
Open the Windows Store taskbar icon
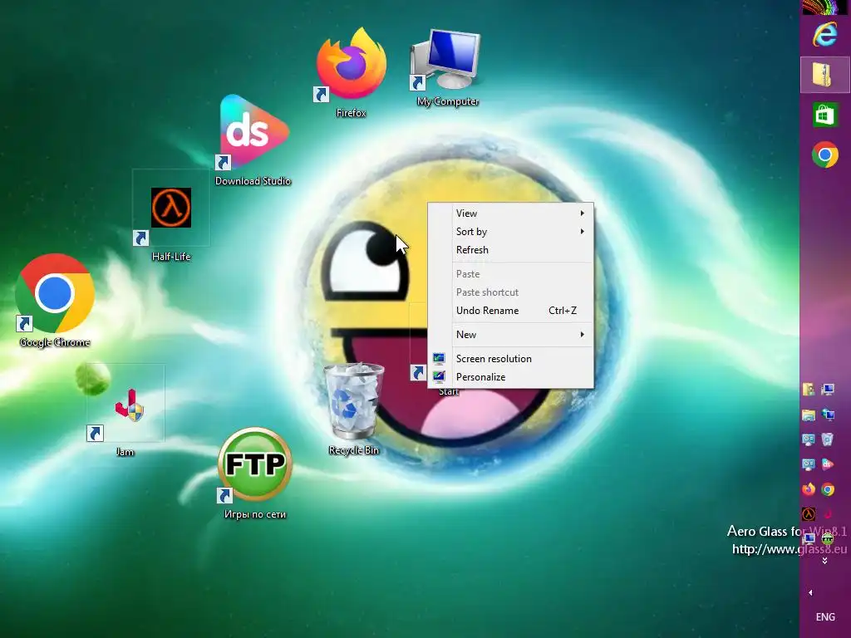[825, 115]
